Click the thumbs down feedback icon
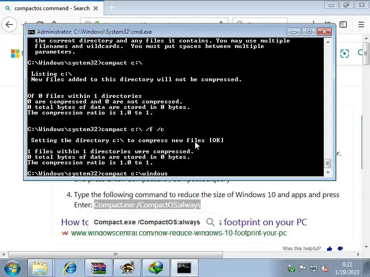This screenshot has height=277, width=370. coord(340,248)
